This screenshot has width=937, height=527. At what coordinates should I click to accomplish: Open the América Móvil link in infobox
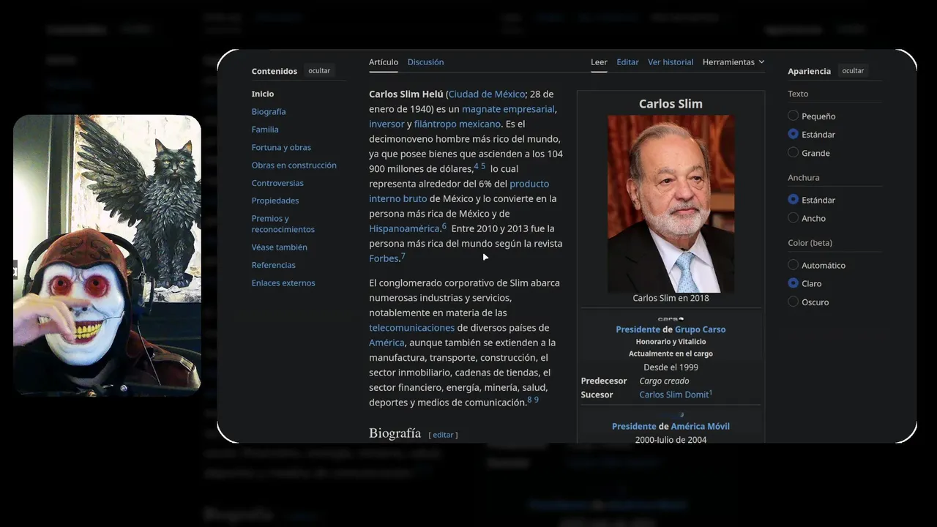click(x=700, y=426)
